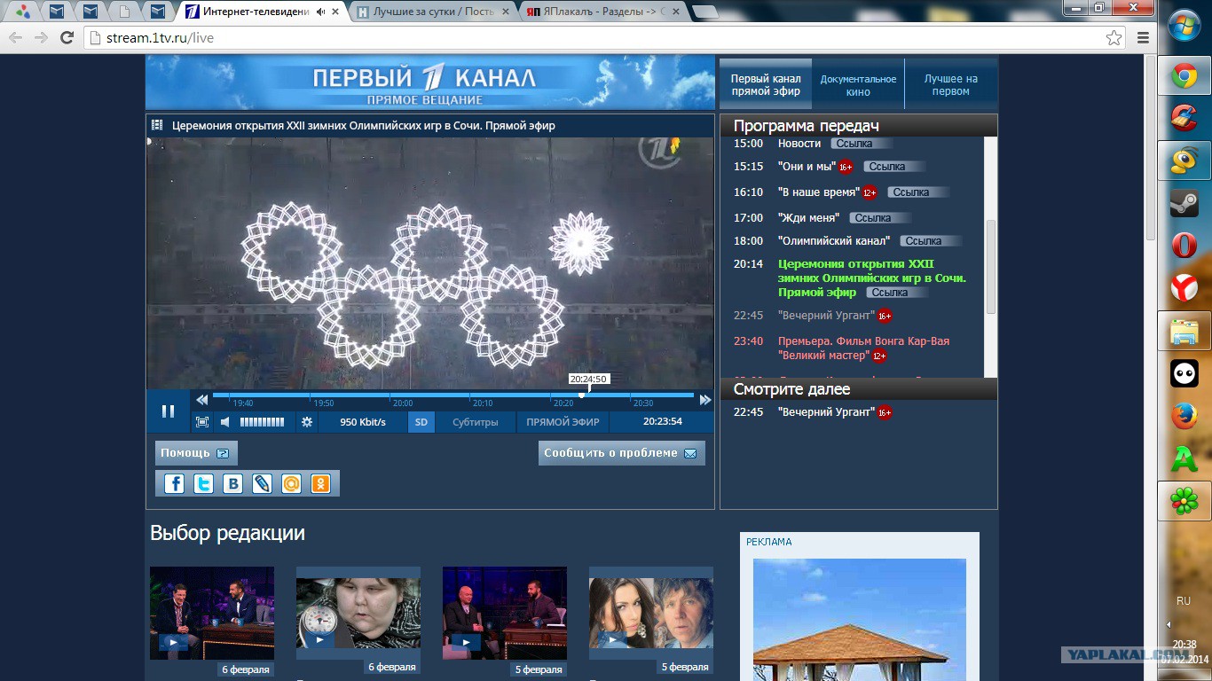Image resolution: width=1212 pixels, height=681 pixels.
Task: Open Opera browser from the taskbar
Action: point(1184,245)
